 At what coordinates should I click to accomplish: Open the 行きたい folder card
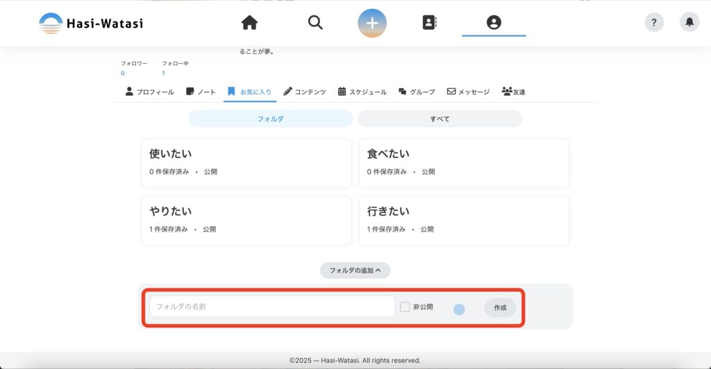click(463, 220)
